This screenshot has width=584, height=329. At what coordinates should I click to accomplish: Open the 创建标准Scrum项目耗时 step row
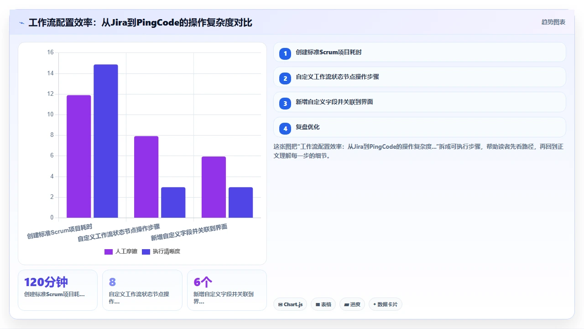420,52
